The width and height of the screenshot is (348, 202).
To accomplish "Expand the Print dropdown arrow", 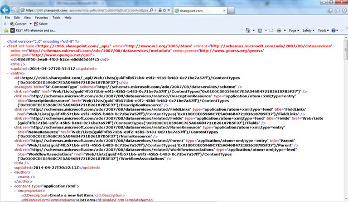I will tap(285, 31).
